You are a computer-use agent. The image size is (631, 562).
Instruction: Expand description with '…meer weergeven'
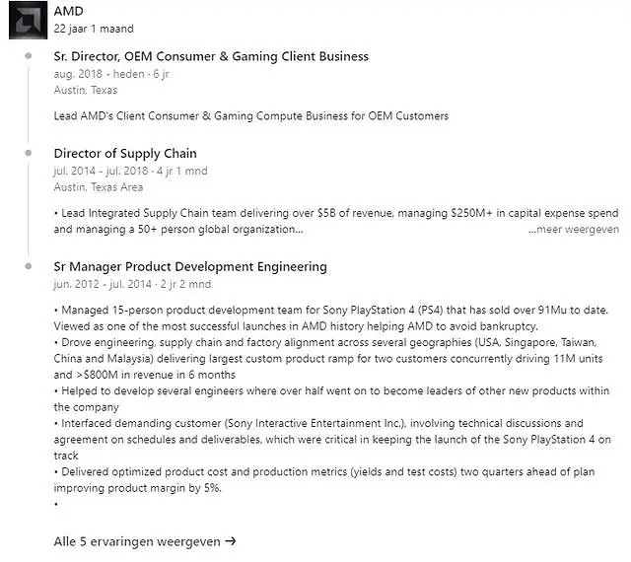573,229
